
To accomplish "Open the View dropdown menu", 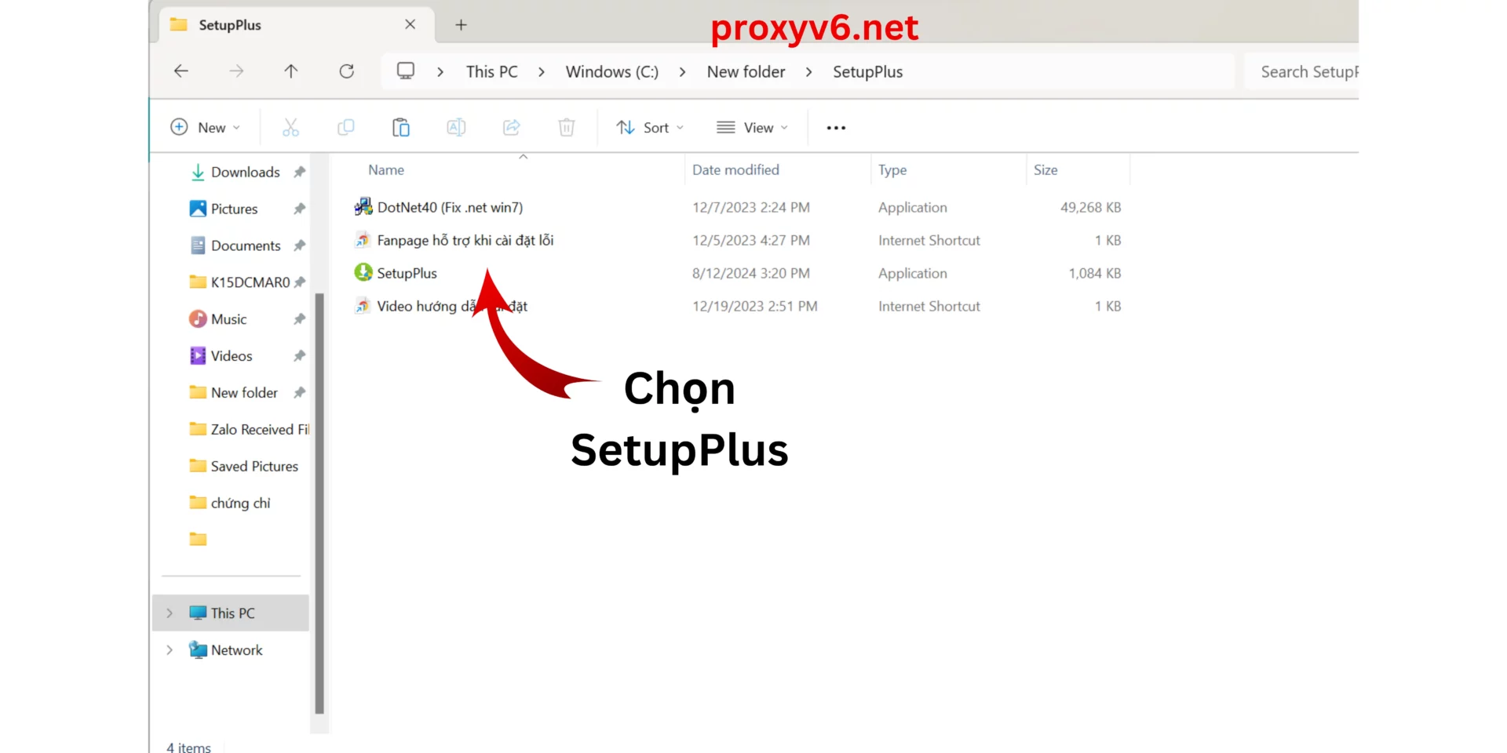I will (753, 127).
